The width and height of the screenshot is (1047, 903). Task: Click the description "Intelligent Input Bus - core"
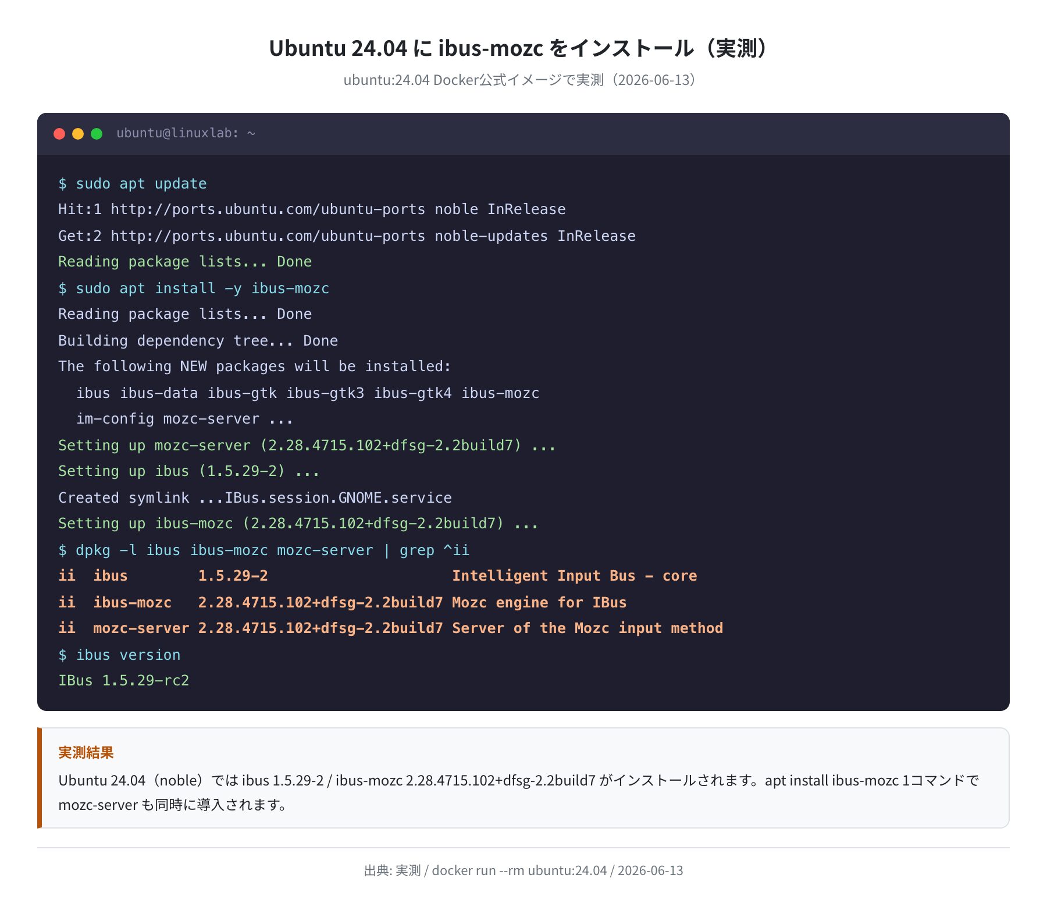[575, 576]
